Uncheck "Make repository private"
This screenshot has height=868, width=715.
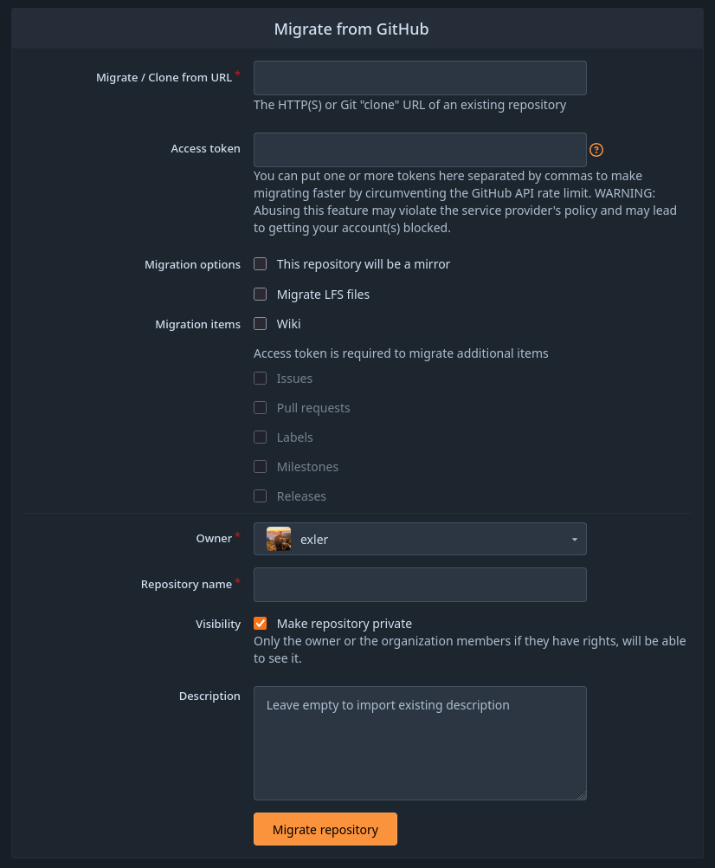click(x=261, y=623)
